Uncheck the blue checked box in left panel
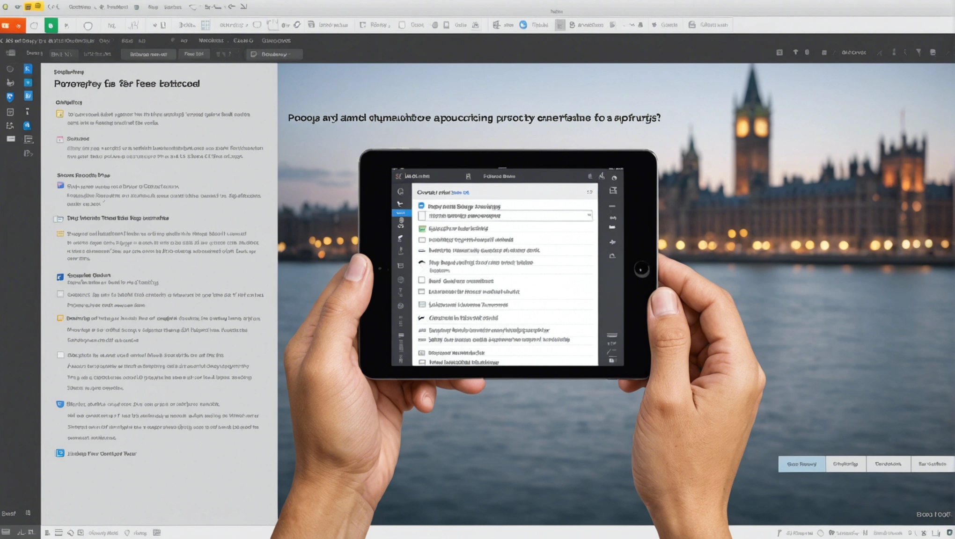Screen dimensions: 955x539 click(60, 277)
